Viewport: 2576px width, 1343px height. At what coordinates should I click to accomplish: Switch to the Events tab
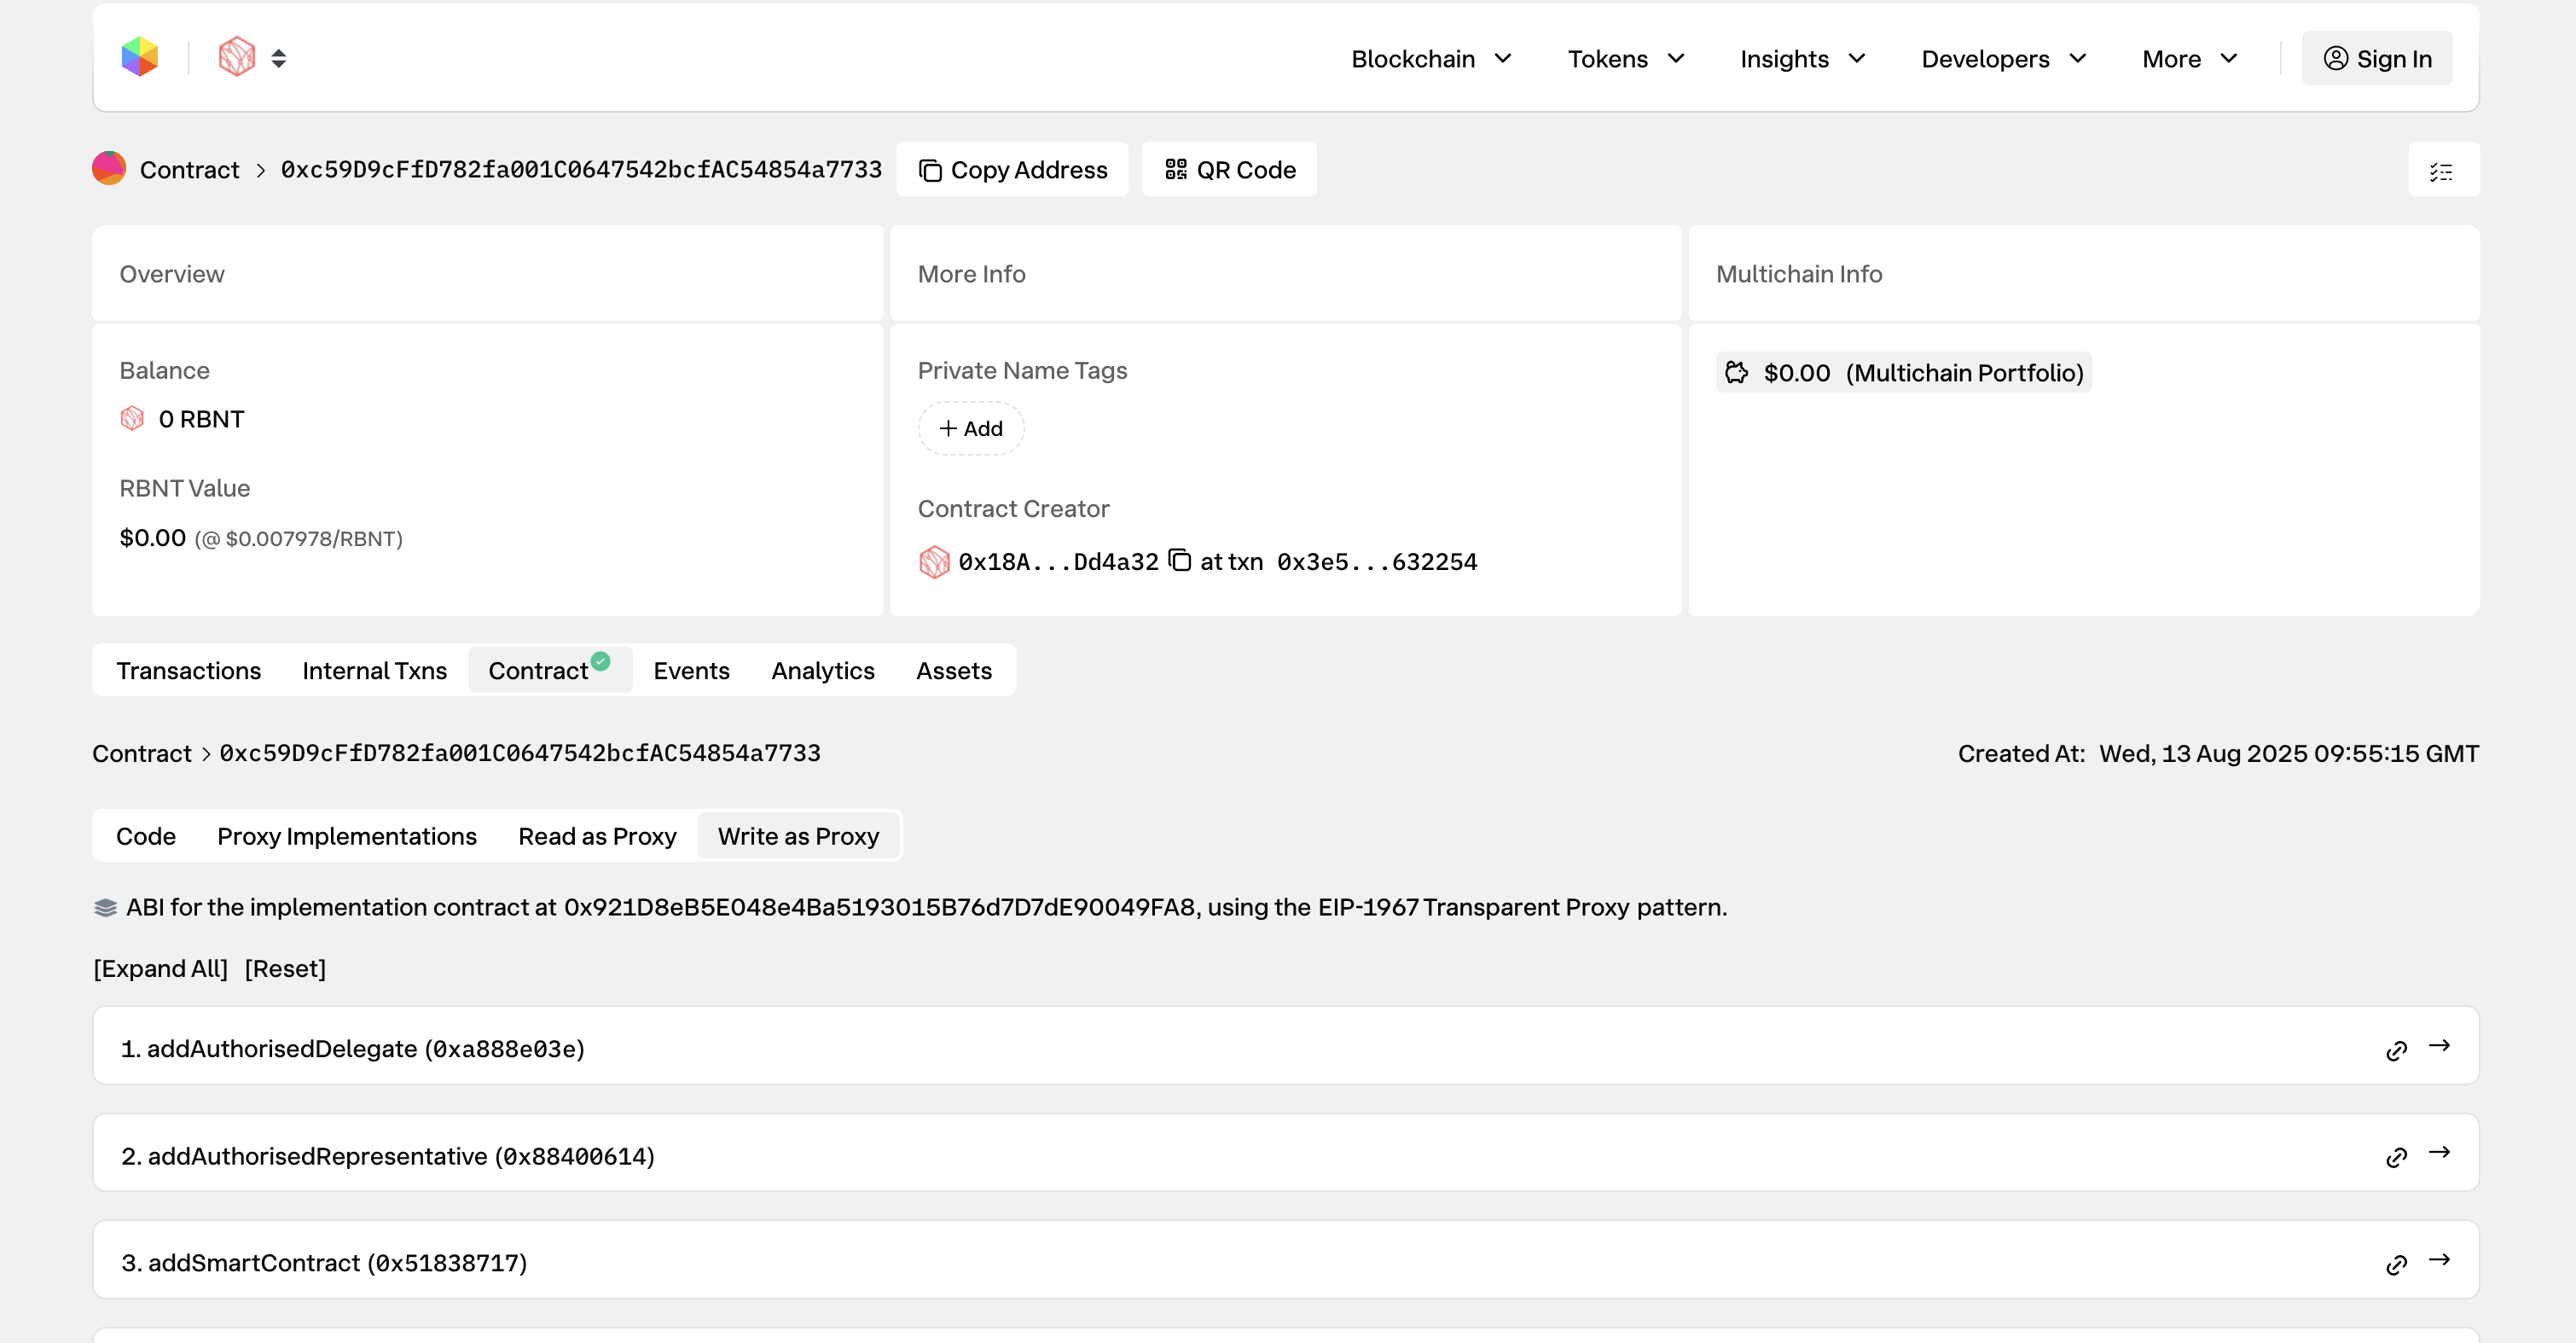[x=691, y=670]
